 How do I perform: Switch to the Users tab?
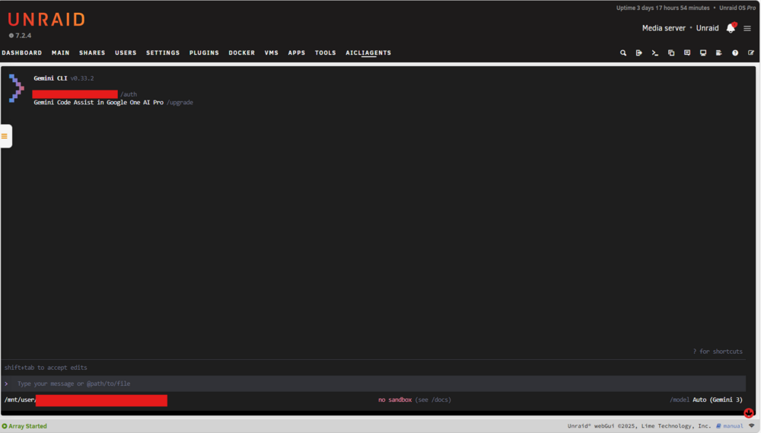tap(126, 53)
